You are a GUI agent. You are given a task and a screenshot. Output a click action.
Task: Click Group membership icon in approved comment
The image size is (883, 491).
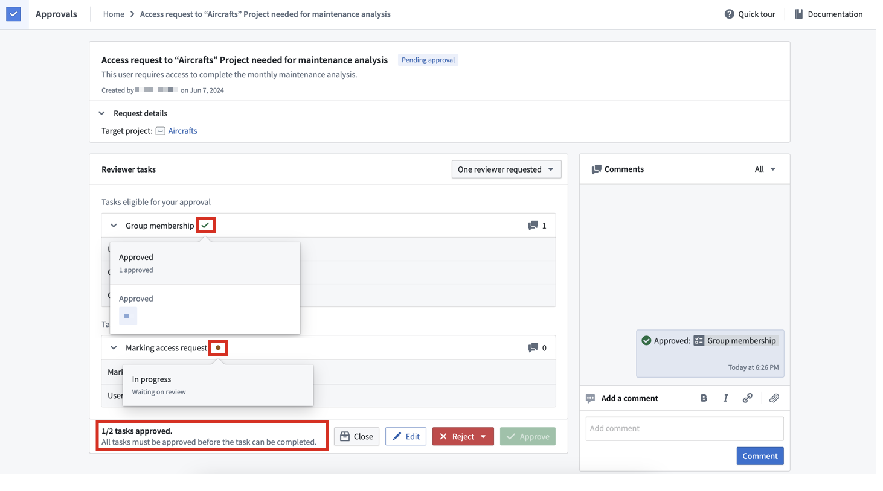coord(699,341)
